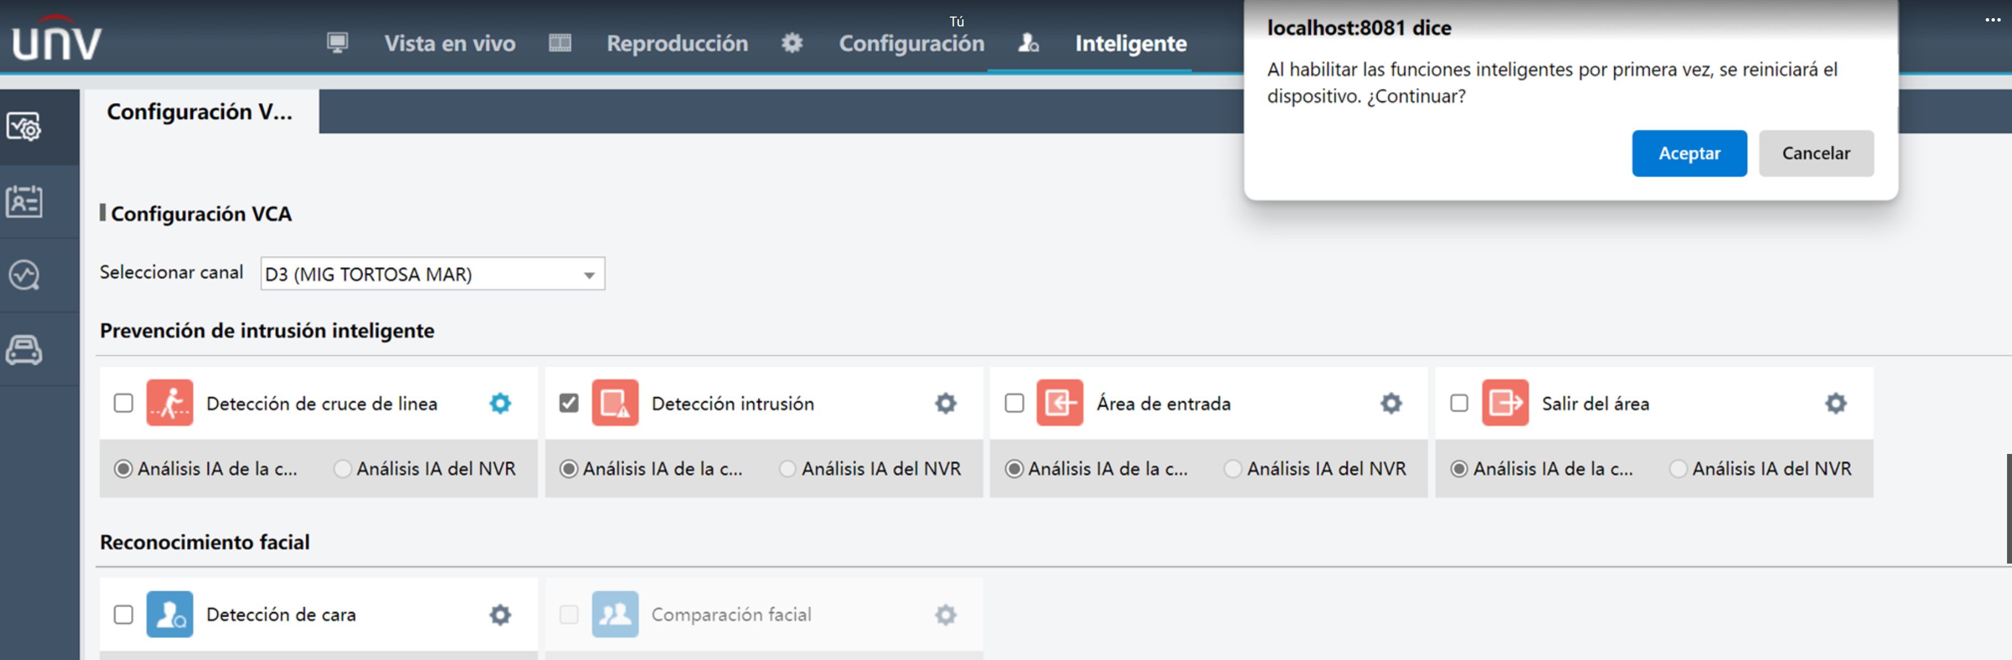Open settings gear for Detección intrusión

pyautogui.click(x=946, y=403)
